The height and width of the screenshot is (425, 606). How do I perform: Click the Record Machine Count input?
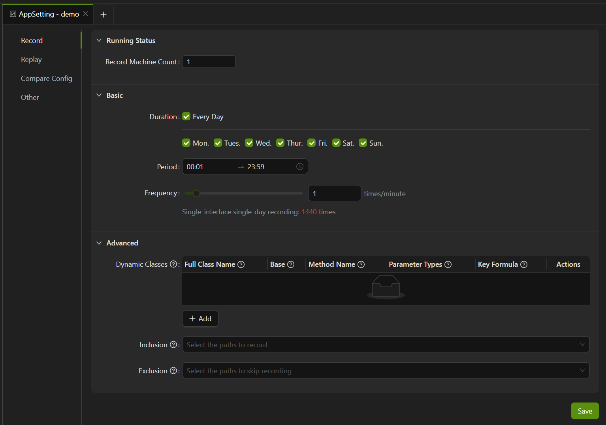[209, 62]
